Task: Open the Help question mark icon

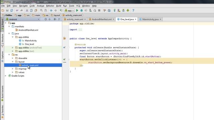Action: 133,10
